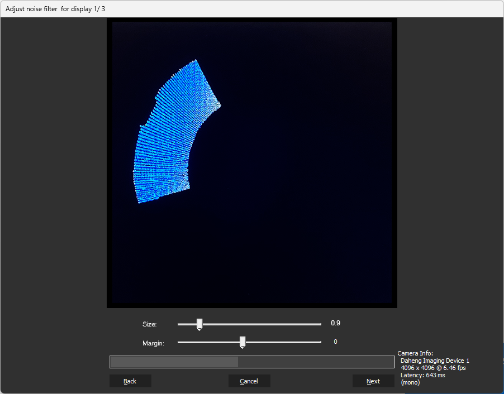Click Size slider track right of handle
The width and height of the screenshot is (504, 394).
[x=263, y=324]
